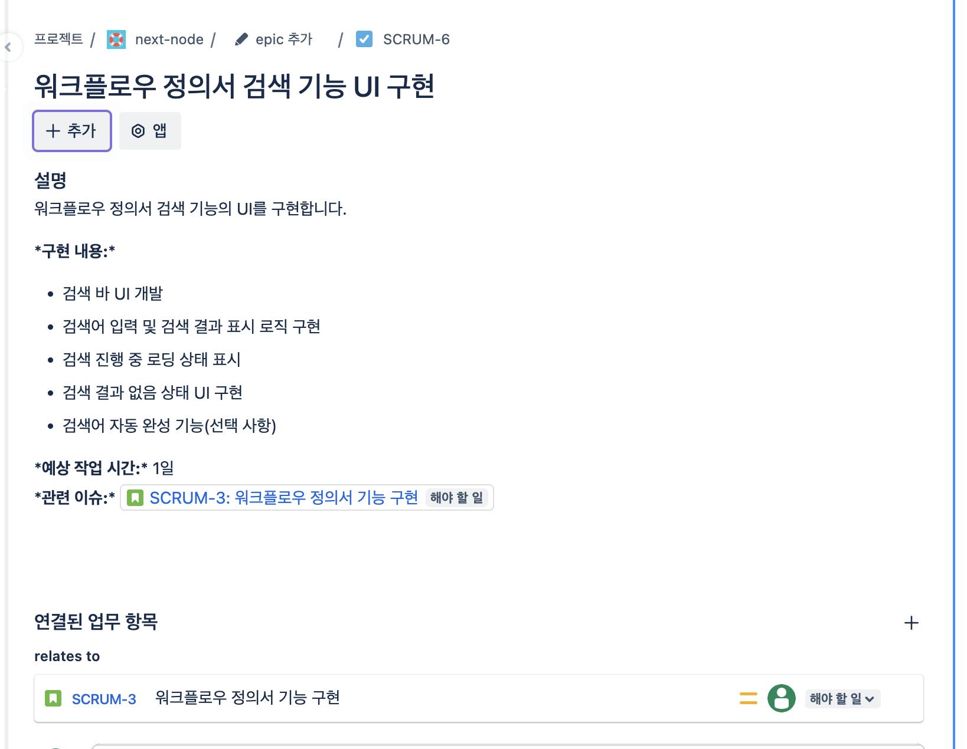The image size is (967, 749).
Task: Click the issue title to edit it
Action: (234, 86)
